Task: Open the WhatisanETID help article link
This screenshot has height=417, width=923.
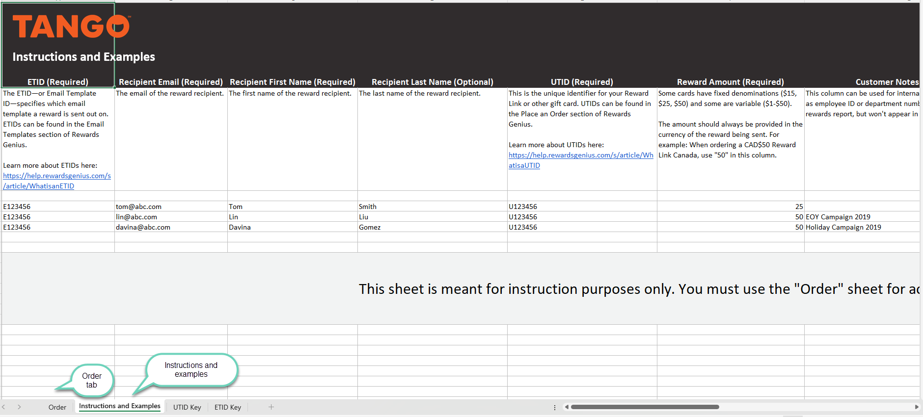Action: coord(56,181)
